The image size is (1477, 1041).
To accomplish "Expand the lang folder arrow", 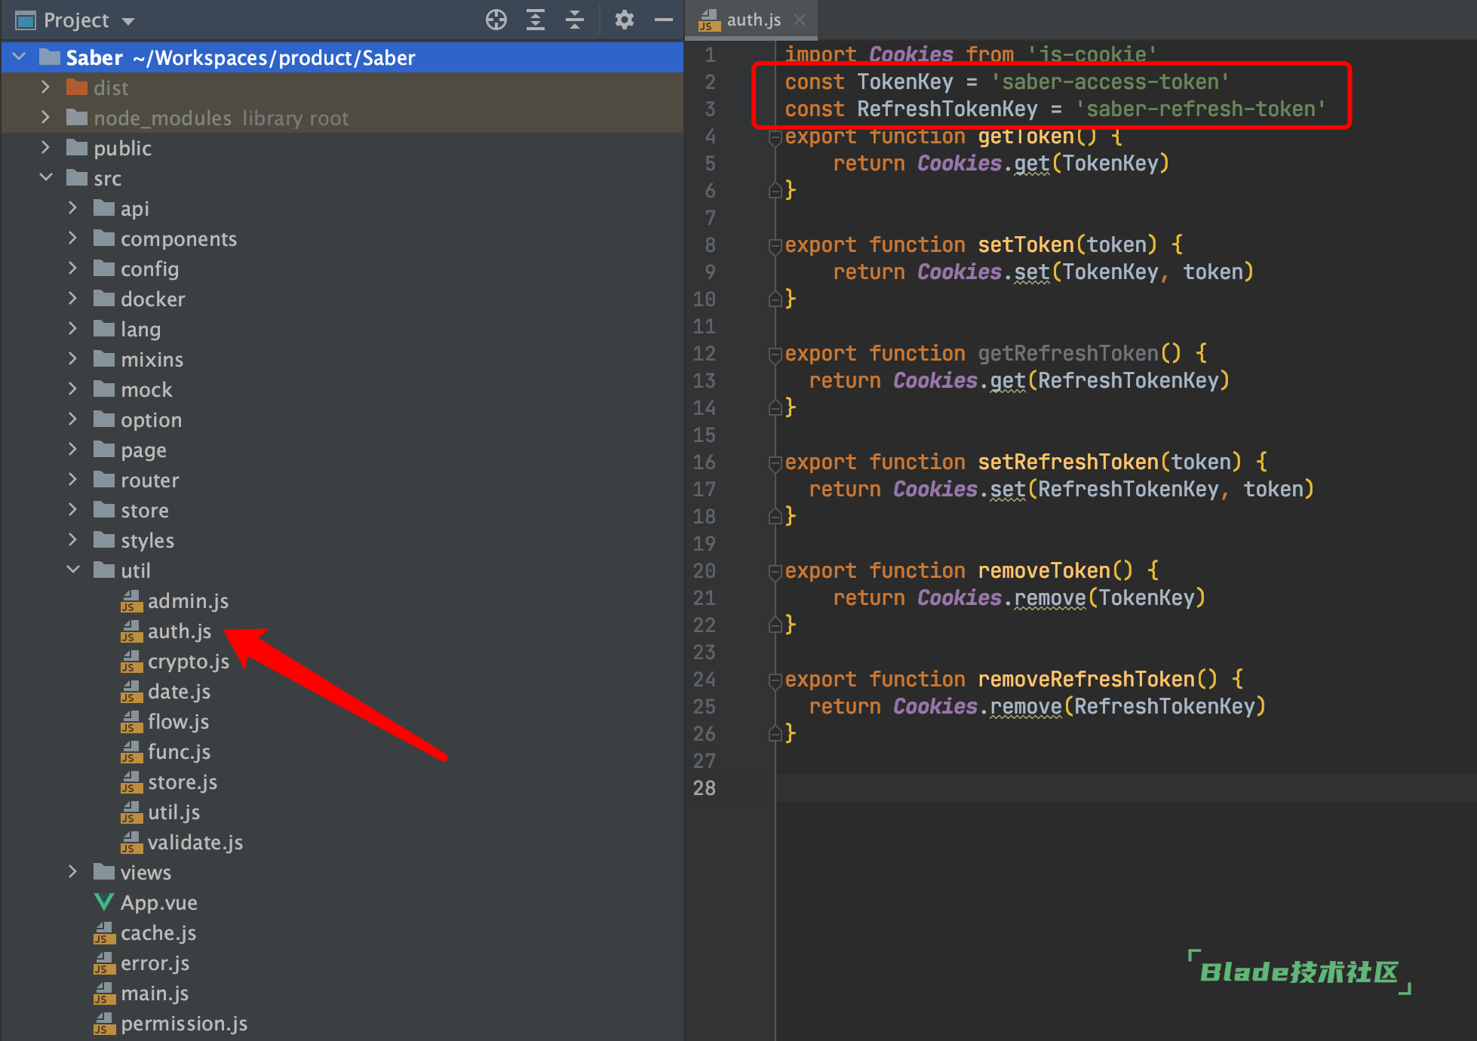I will coord(72,329).
